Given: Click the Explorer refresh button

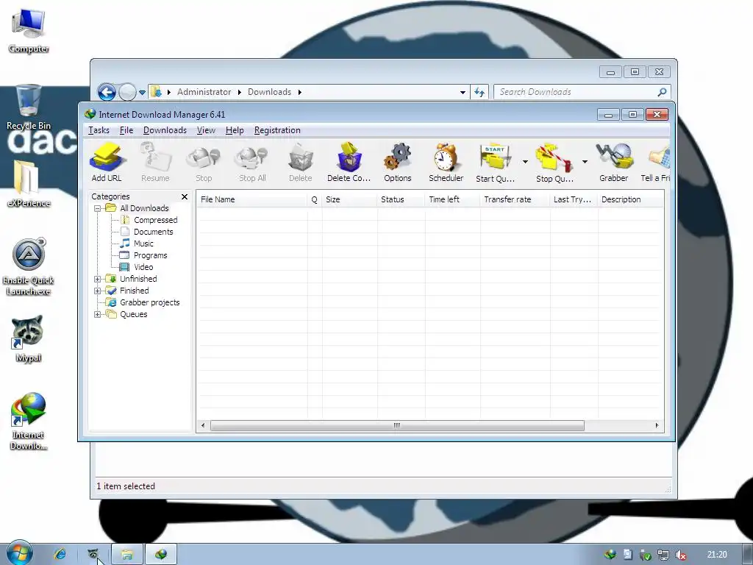Looking at the screenshot, I should point(479,92).
